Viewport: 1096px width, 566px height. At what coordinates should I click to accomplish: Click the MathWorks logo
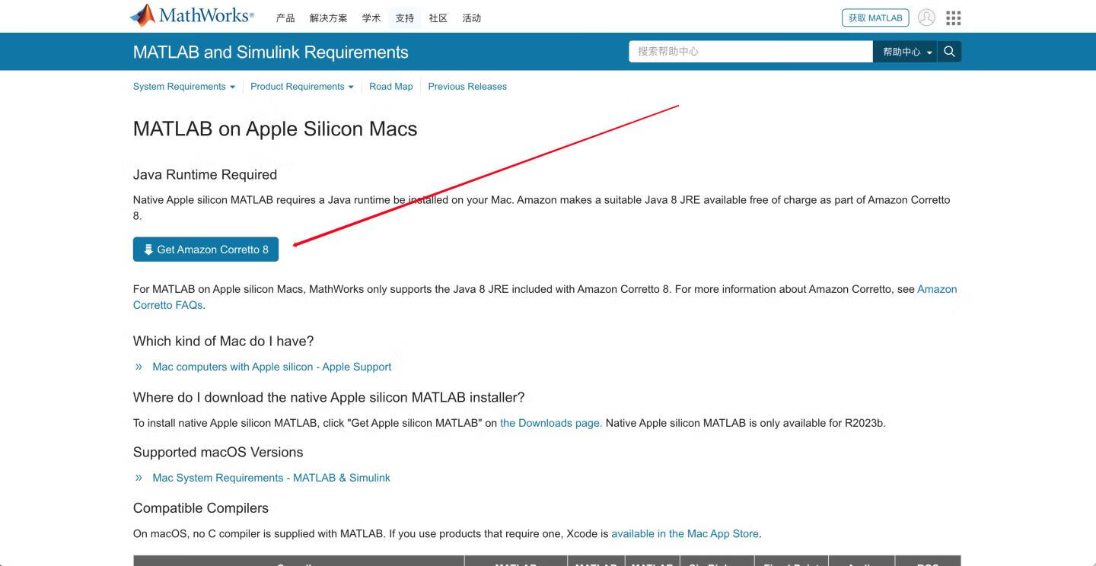point(192,16)
